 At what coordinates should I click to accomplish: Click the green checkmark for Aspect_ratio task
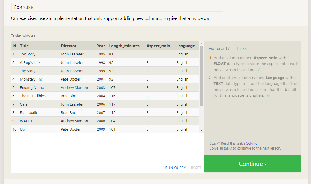pos(258,70)
